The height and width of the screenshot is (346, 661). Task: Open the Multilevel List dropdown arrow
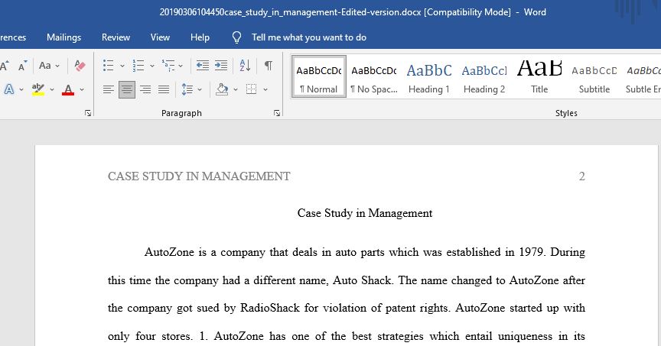(x=181, y=66)
